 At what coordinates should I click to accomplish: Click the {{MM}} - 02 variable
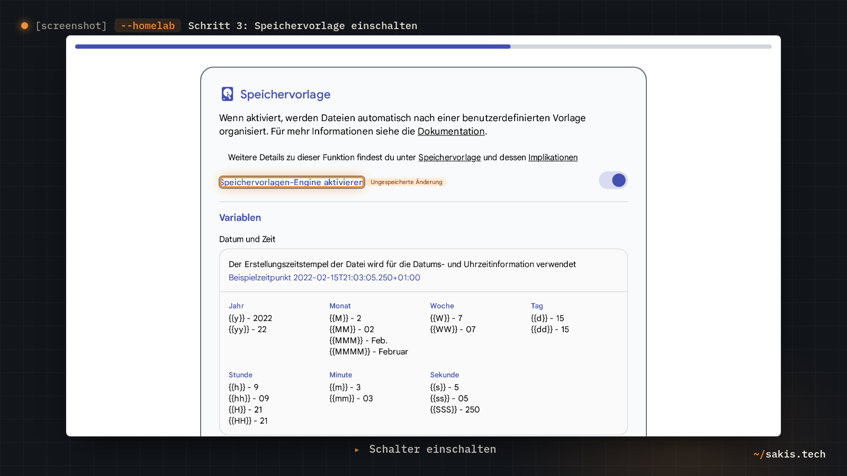[352, 329]
